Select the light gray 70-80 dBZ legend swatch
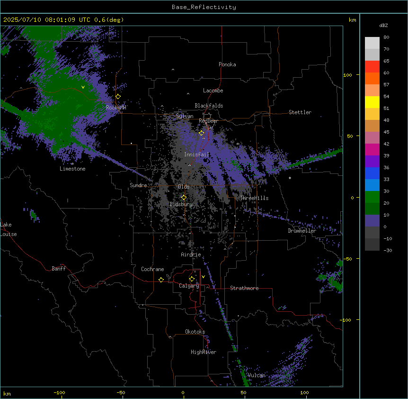Image resolution: width=408 pixels, height=399 pixels. point(372,43)
